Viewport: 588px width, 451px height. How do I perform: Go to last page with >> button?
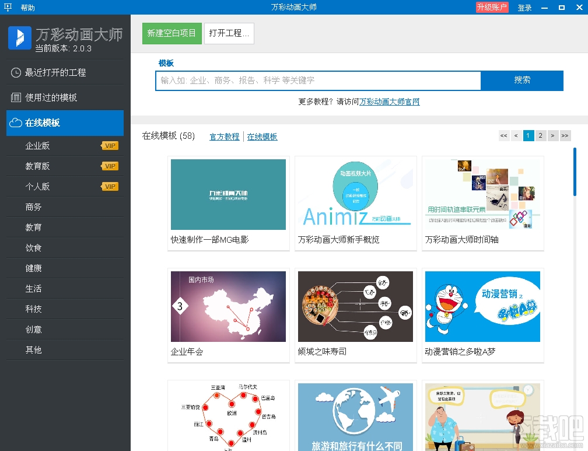click(565, 135)
